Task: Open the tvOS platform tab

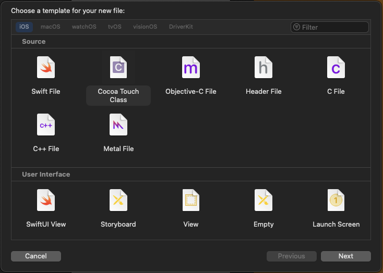Action: tap(115, 27)
